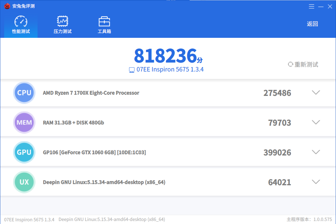Click the purple MEM badge icon
Viewport: 336px width, 224px height.
(24, 122)
